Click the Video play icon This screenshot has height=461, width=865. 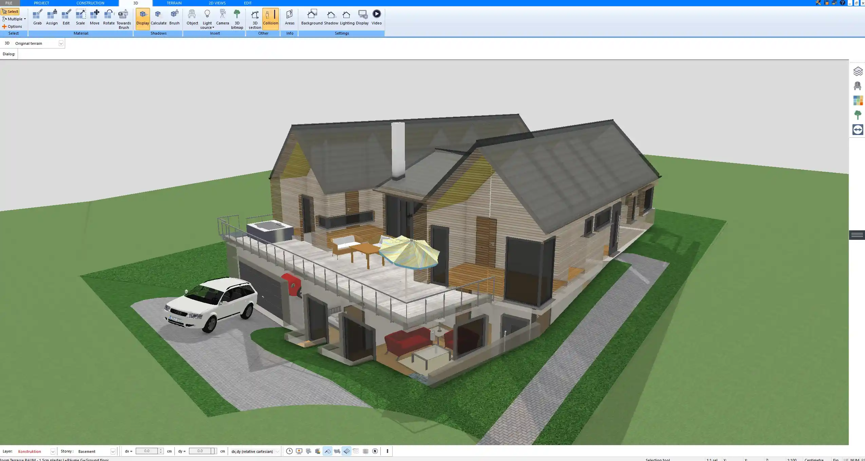pyautogui.click(x=377, y=14)
